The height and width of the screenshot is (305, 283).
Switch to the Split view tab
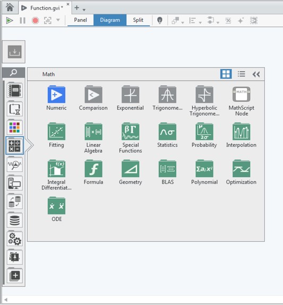point(138,20)
